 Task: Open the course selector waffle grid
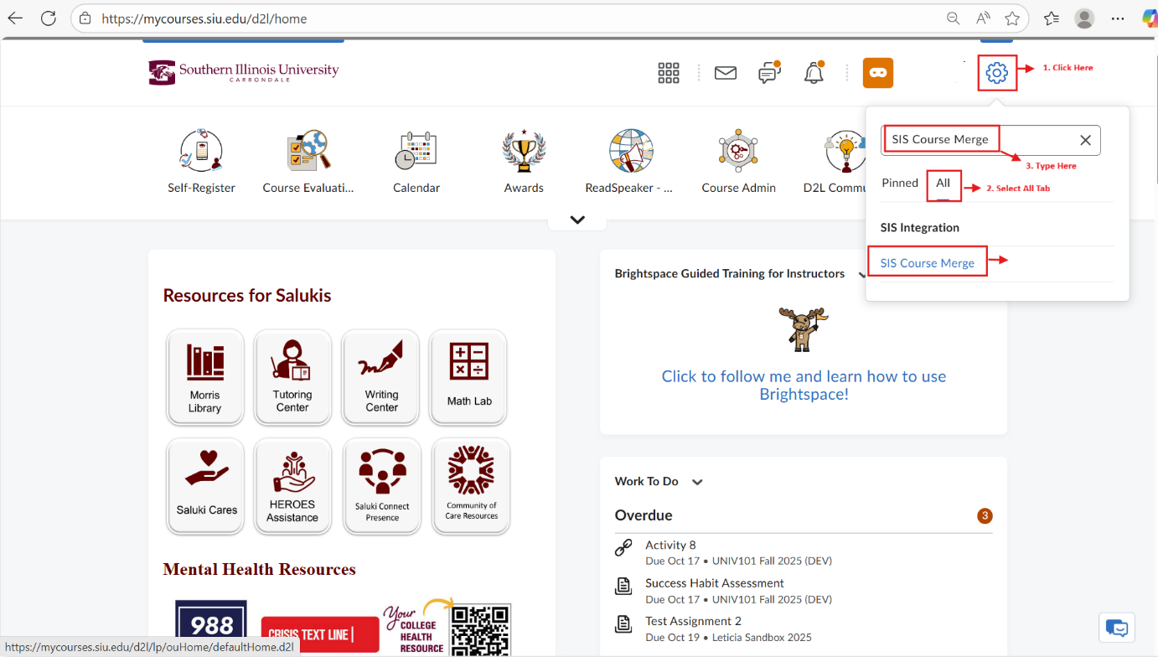coord(668,73)
